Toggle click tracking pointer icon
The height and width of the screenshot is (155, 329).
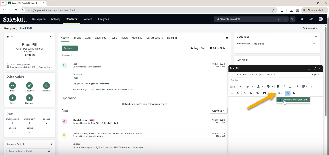click(x=294, y=93)
